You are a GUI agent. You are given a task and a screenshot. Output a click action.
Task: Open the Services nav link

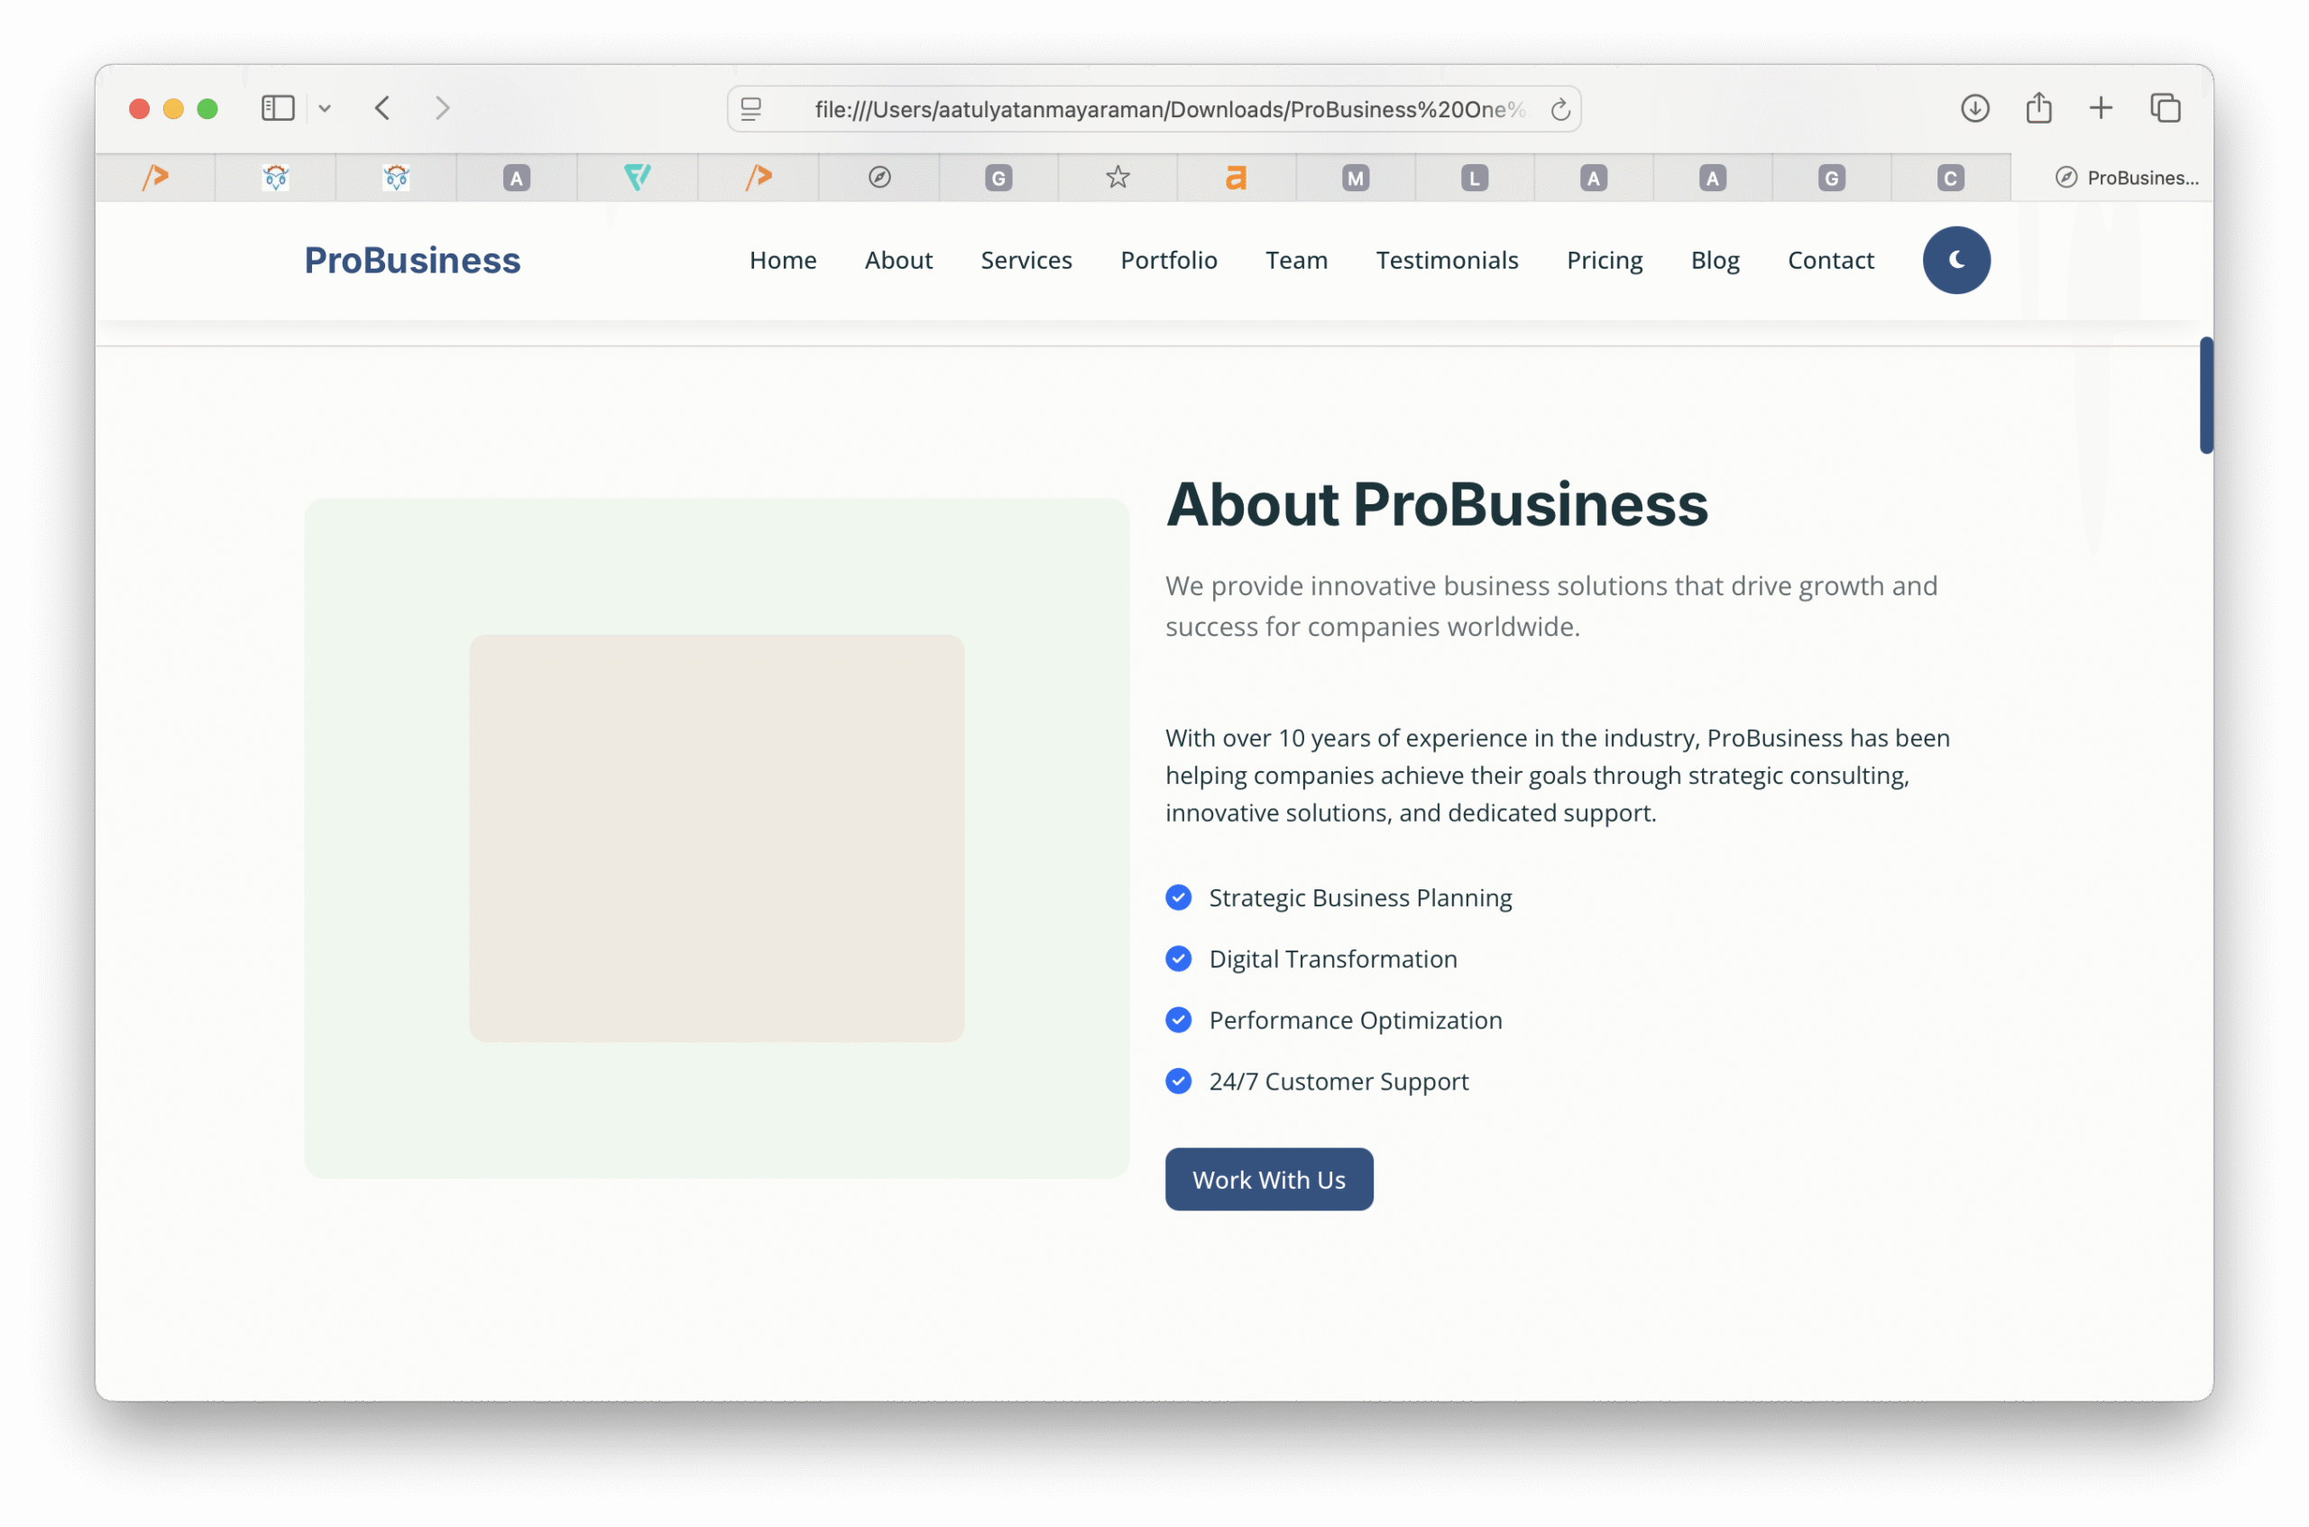tap(1026, 260)
